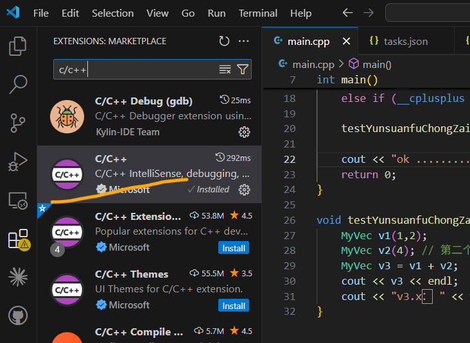Viewport: 470px width, 343px height.
Task: Open the Explorer view in activity bar
Action: pyautogui.click(x=18, y=46)
